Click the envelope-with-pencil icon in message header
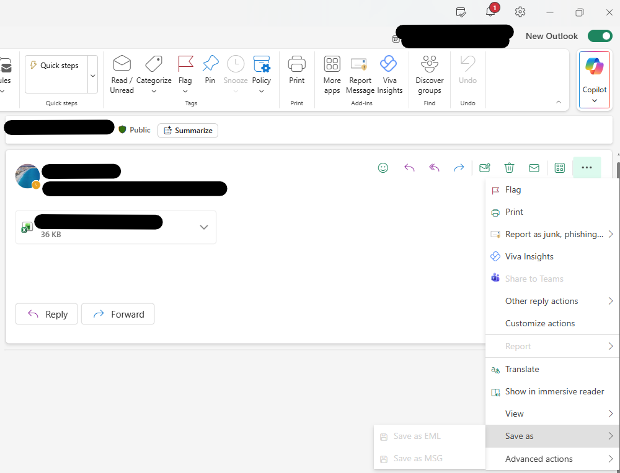Screen dimensions: 620x473 coord(484,168)
